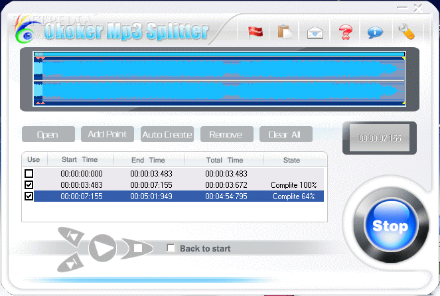
Task: Sort by State column header
Action: [295, 160]
